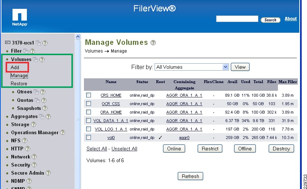The width and height of the screenshot is (307, 189).
Task: Open help icon next to Snapshots
Action: (x=45, y=108)
